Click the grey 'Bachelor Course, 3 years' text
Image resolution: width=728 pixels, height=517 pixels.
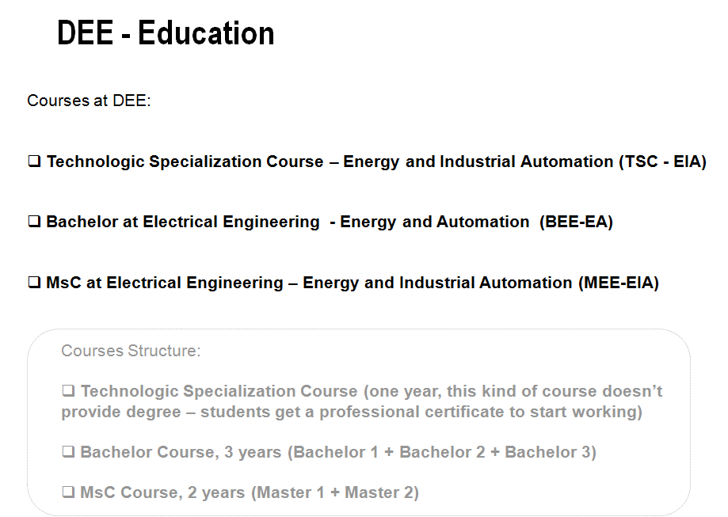181,453
